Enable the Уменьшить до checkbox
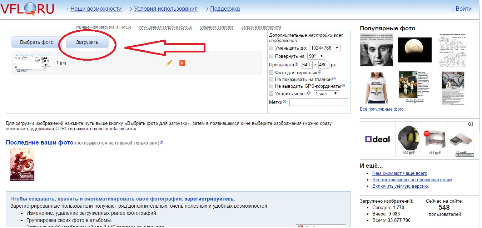The image size is (482, 228). pyautogui.click(x=271, y=48)
